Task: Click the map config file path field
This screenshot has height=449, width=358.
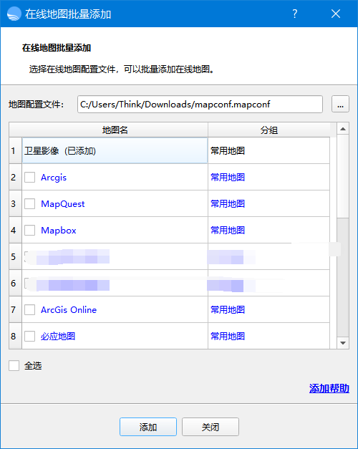Action: coord(200,105)
